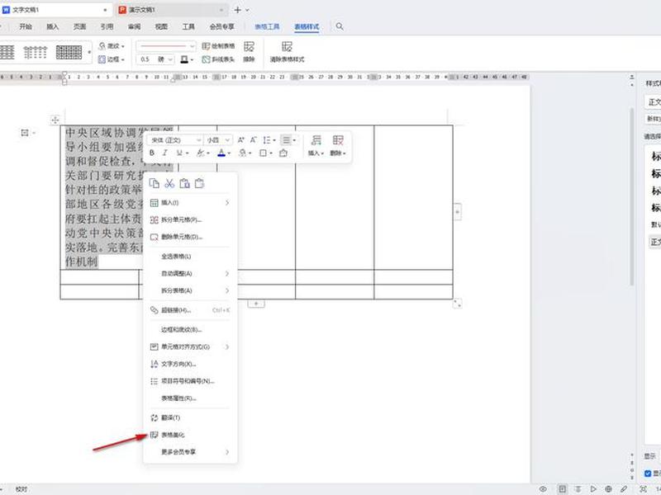The image size is (661, 495).
Task: Select 绘制表格 draw table tool
Action: [x=218, y=46]
